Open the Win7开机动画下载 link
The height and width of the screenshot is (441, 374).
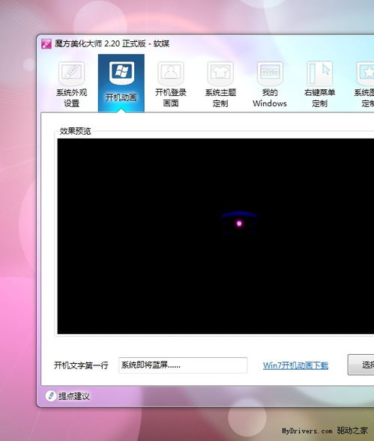(295, 365)
